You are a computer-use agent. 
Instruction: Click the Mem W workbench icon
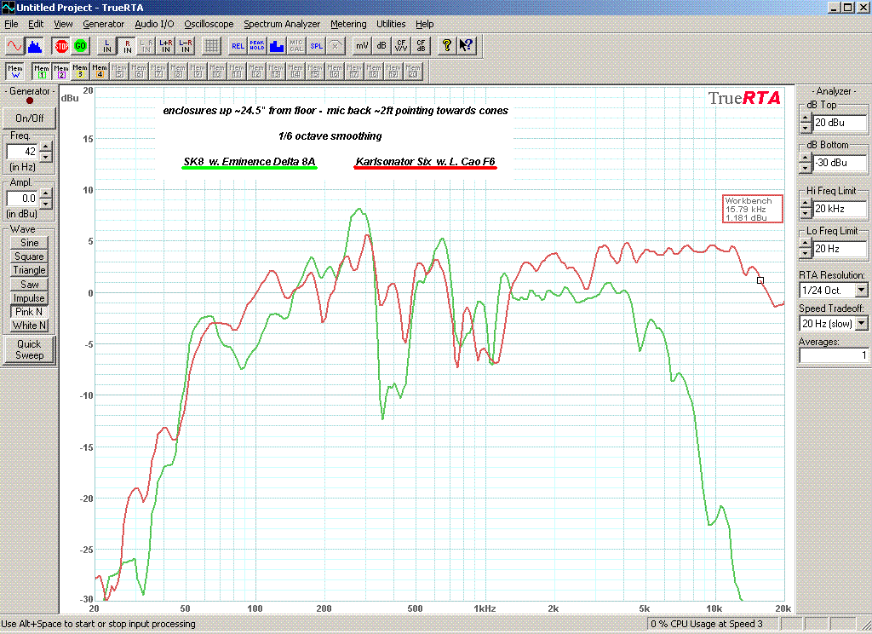(x=15, y=72)
